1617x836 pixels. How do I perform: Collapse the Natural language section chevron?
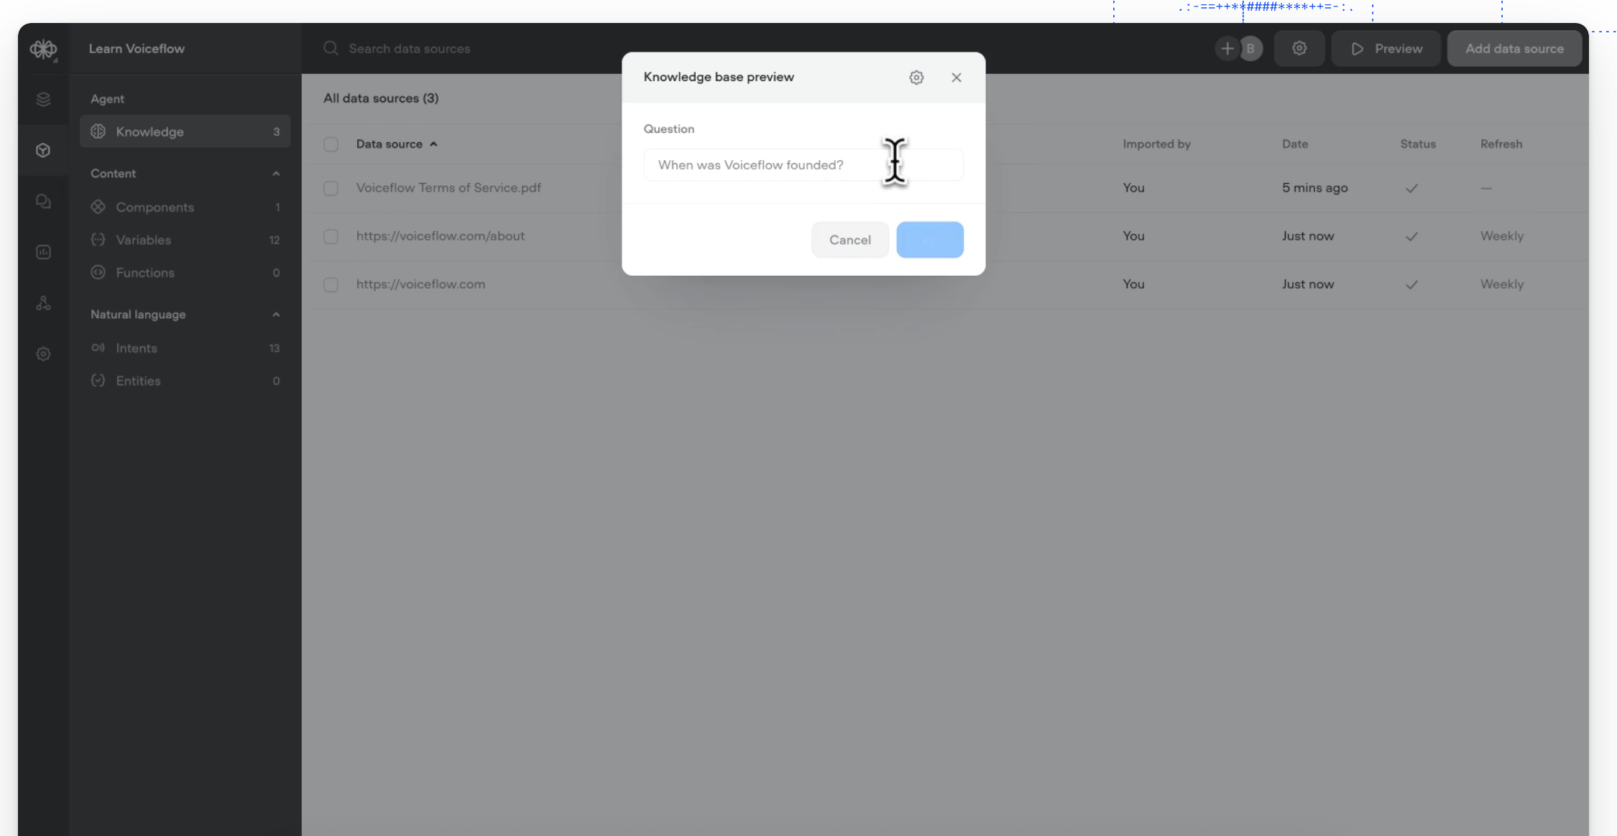click(x=276, y=315)
